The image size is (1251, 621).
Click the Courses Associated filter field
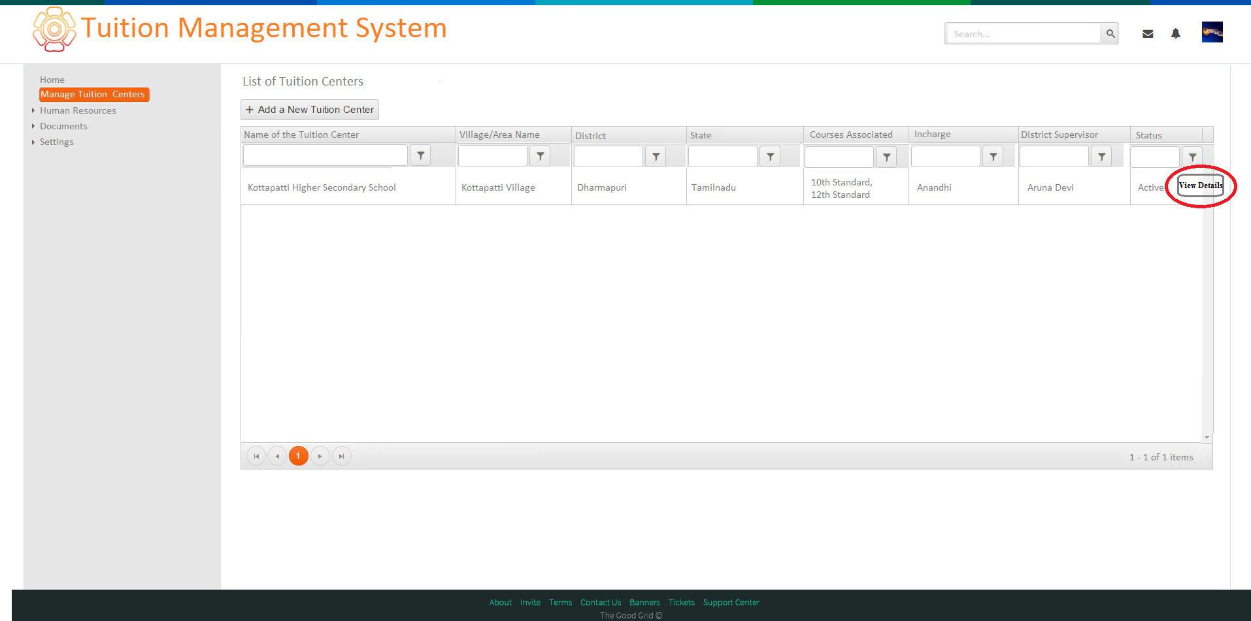[x=839, y=157]
